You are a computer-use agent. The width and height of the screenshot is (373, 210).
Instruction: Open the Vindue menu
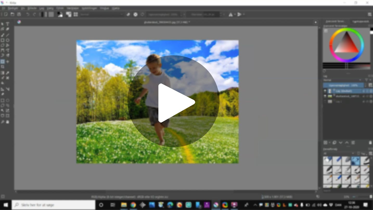(x=104, y=8)
